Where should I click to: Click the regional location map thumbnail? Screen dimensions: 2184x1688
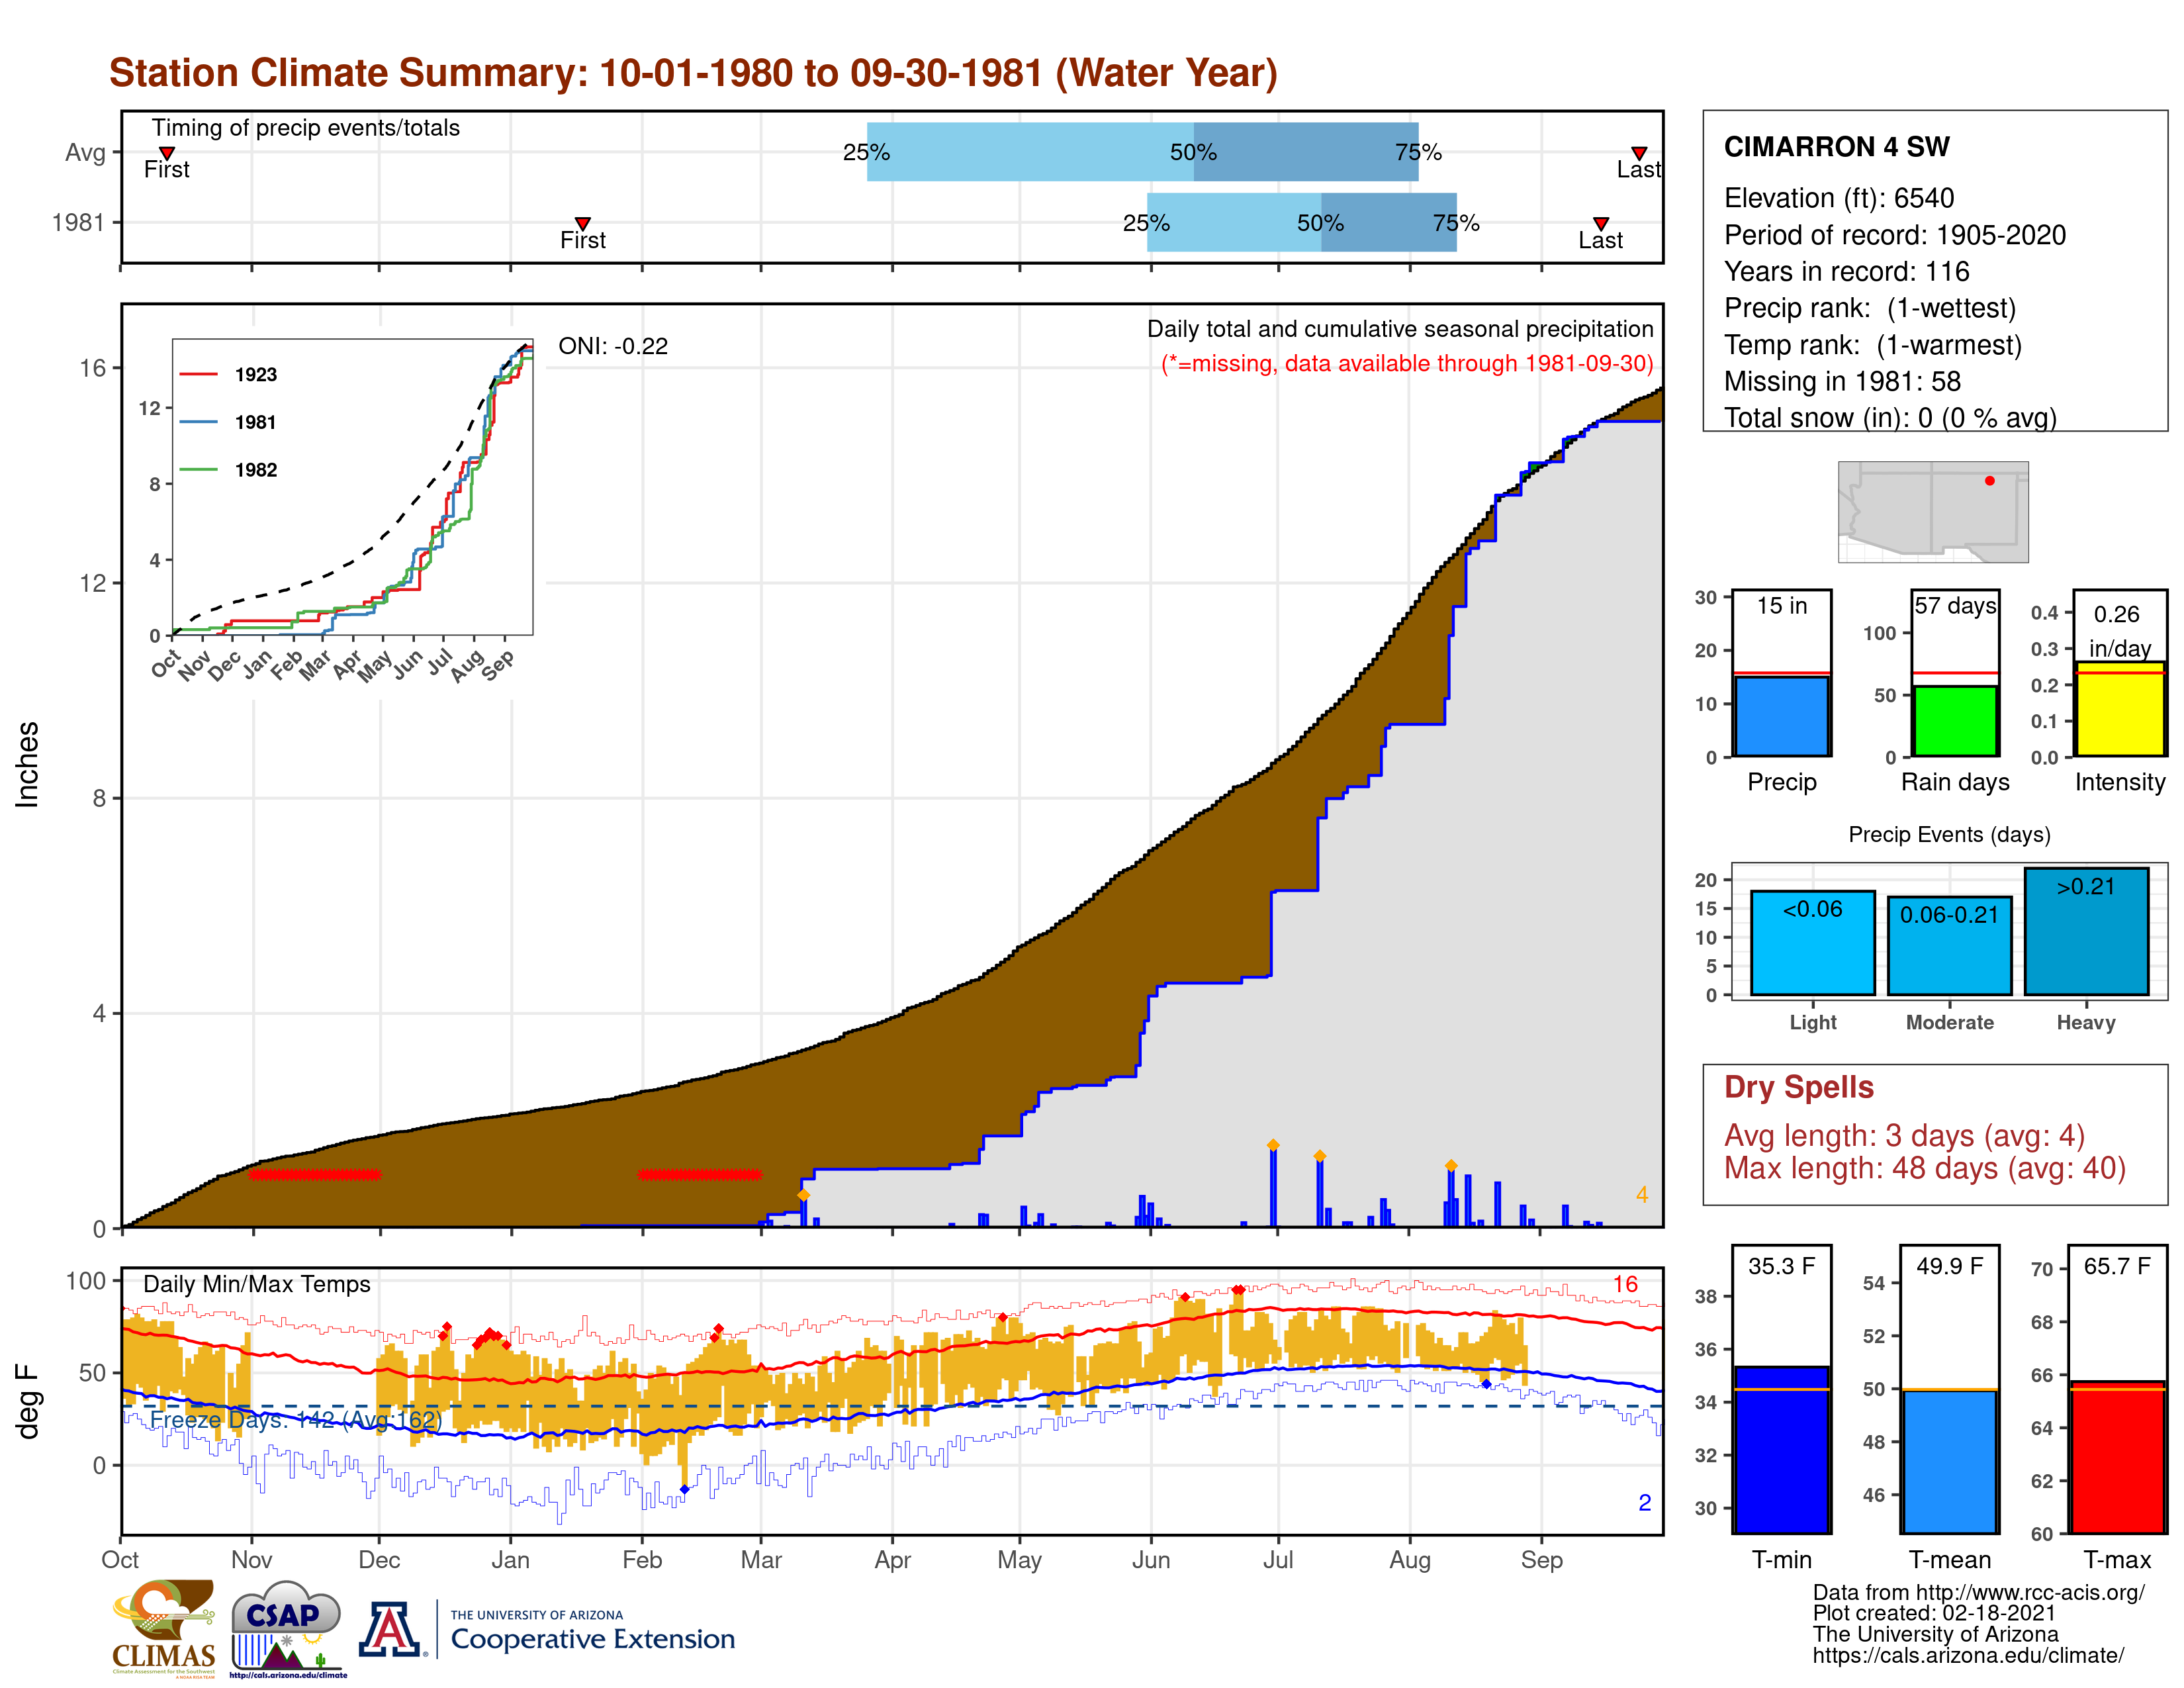click(x=1933, y=511)
